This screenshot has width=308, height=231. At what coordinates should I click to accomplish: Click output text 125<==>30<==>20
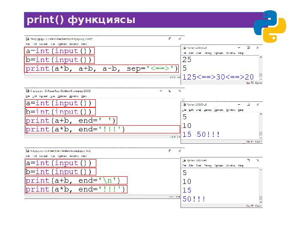click(x=218, y=77)
